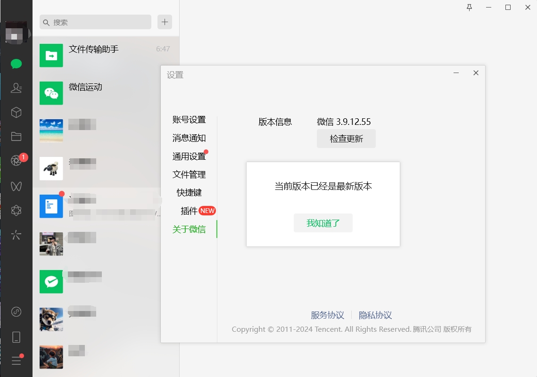Open Moments icon with badge 1
This screenshot has height=377, width=537.
16,160
